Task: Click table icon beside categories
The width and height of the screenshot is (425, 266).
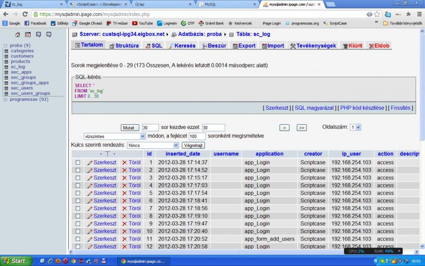Action: click(x=6, y=51)
